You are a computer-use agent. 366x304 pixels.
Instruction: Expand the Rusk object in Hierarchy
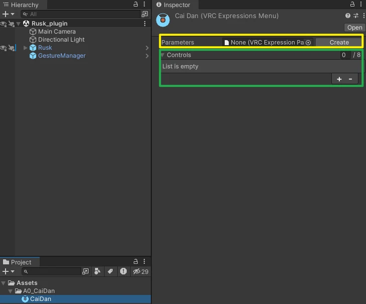pyautogui.click(x=26, y=48)
